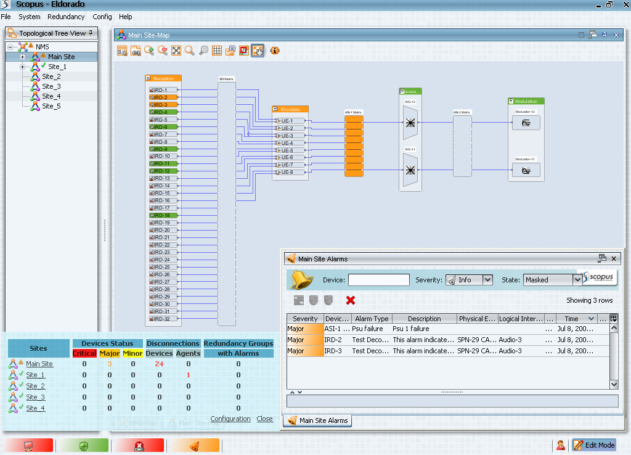
Task: Switch to the Main Site Alarms tab
Action: [x=317, y=420]
